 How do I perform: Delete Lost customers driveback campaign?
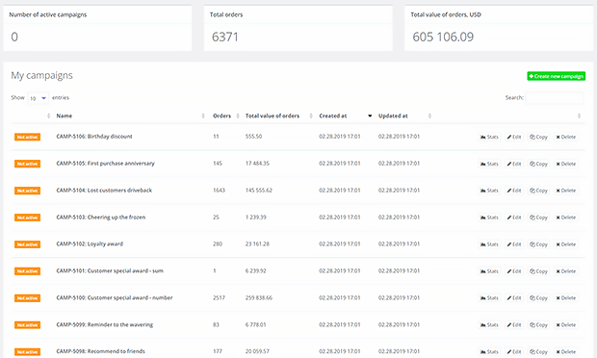pos(566,191)
